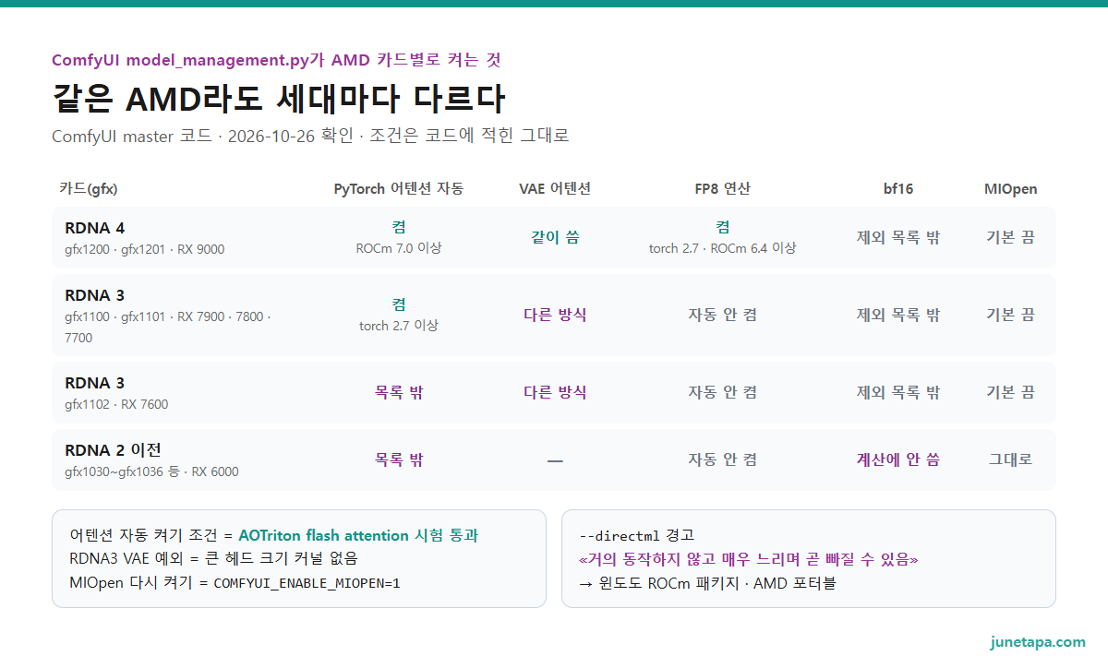Select the 'RDNA 4' row title
Viewport: 1108px width, 668px height.
pos(95,228)
